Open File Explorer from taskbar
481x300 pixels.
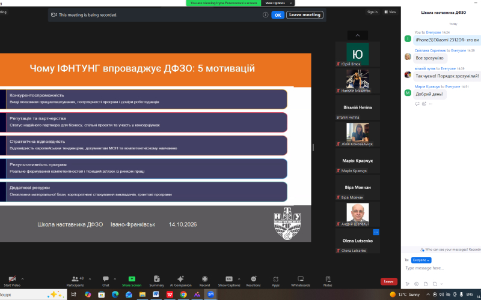click(142, 295)
